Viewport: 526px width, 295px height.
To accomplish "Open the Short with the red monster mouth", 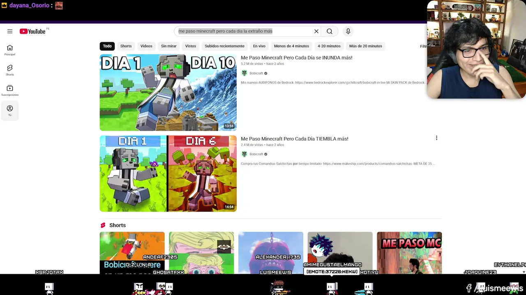I will click(x=271, y=253).
